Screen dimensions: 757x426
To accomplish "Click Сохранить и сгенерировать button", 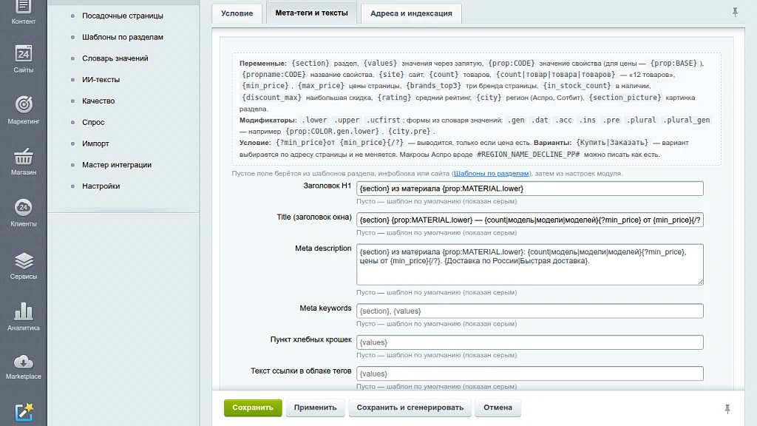I will pos(410,408).
